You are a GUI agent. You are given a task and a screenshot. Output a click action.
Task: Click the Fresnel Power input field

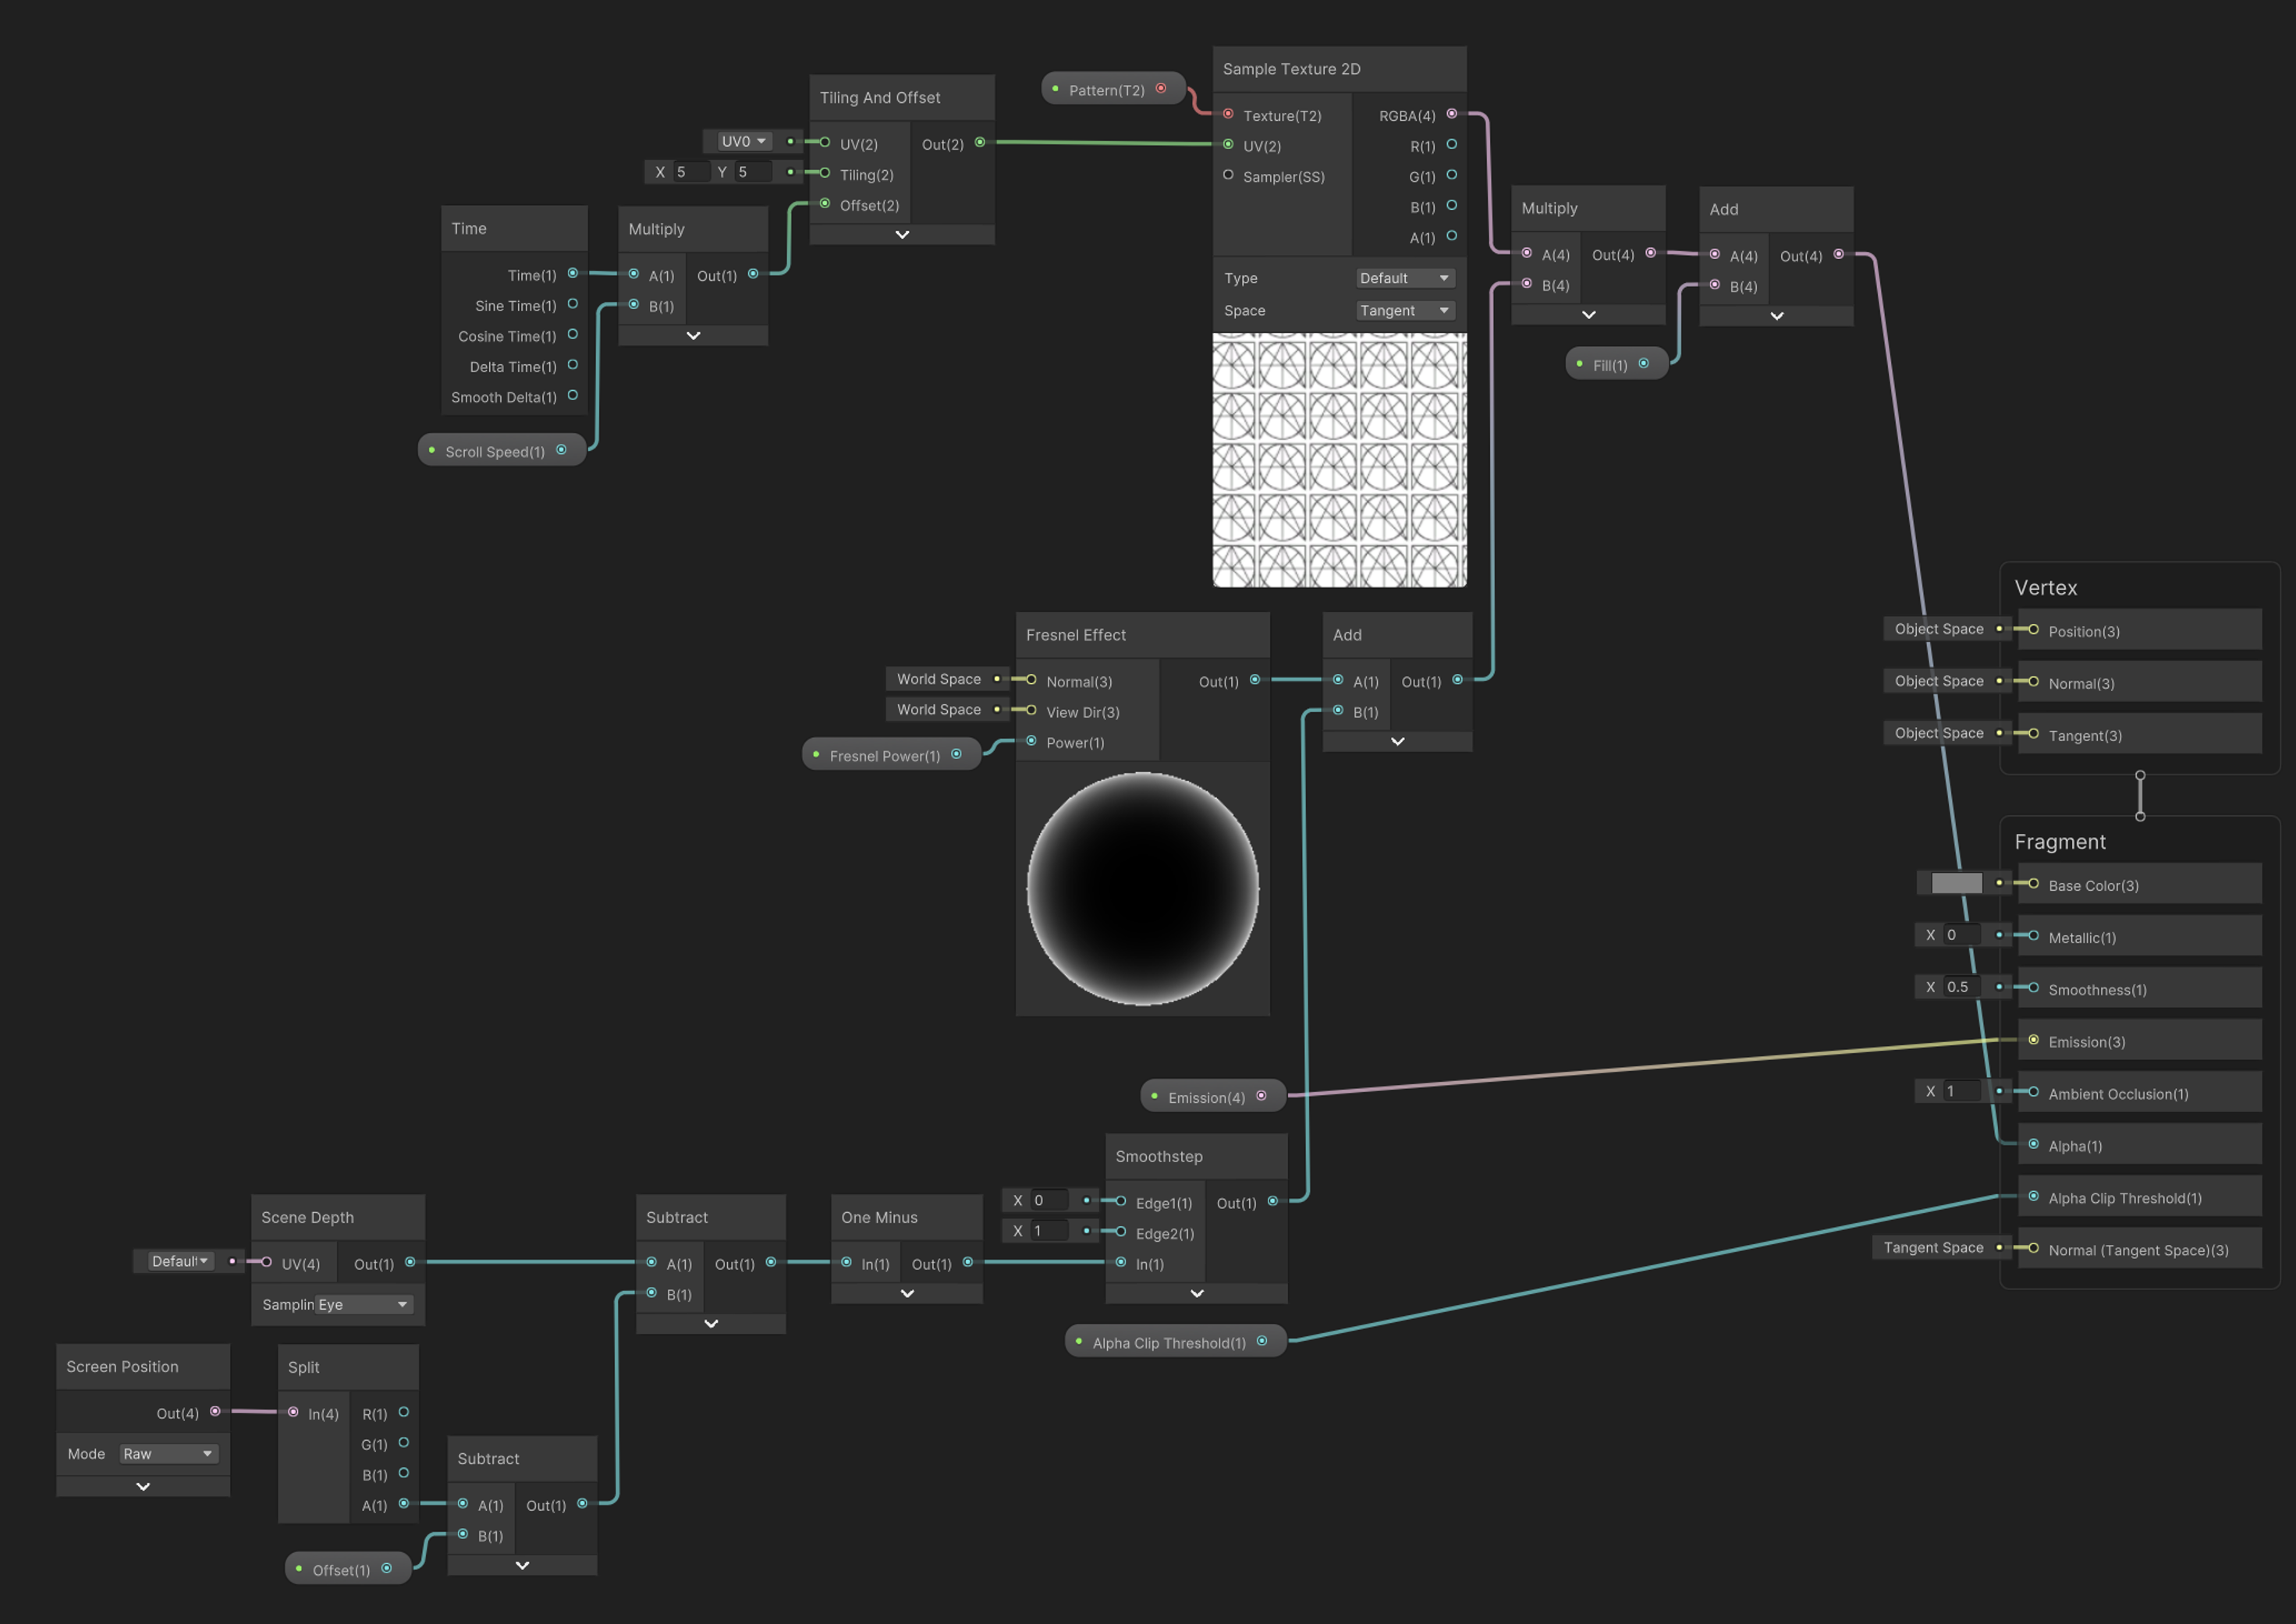tap(888, 754)
